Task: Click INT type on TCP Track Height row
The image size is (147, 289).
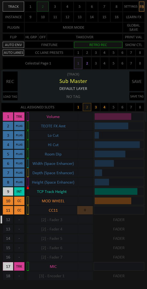Action: click(19, 192)
